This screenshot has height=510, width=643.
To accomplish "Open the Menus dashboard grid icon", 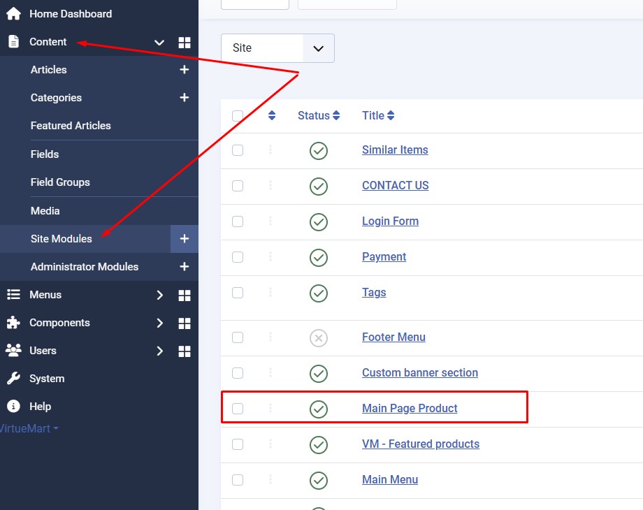I will coord(185,296).
